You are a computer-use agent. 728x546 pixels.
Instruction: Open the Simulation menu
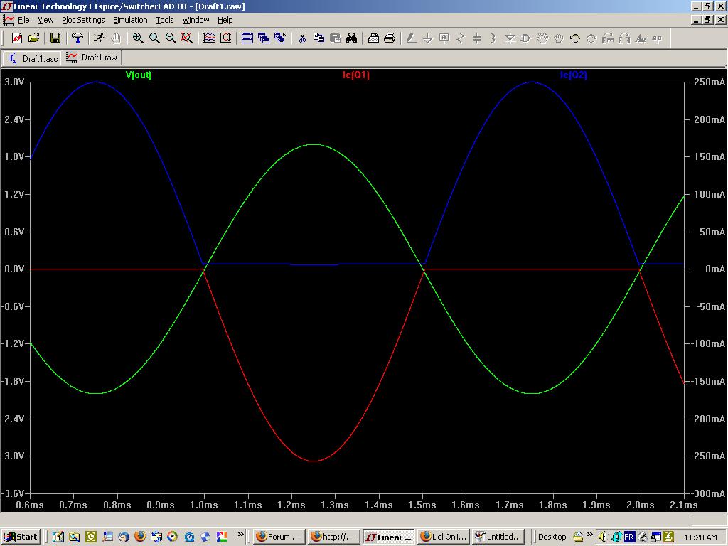click(130, 20)
